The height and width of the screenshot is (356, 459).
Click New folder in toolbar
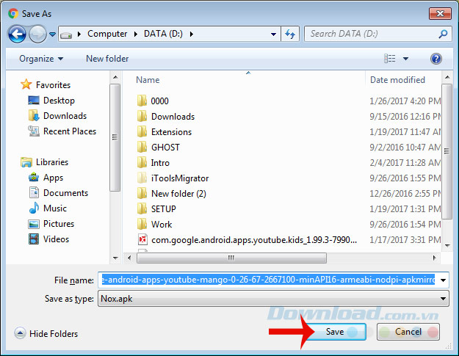pyautogui.click(x=107, y=59)
